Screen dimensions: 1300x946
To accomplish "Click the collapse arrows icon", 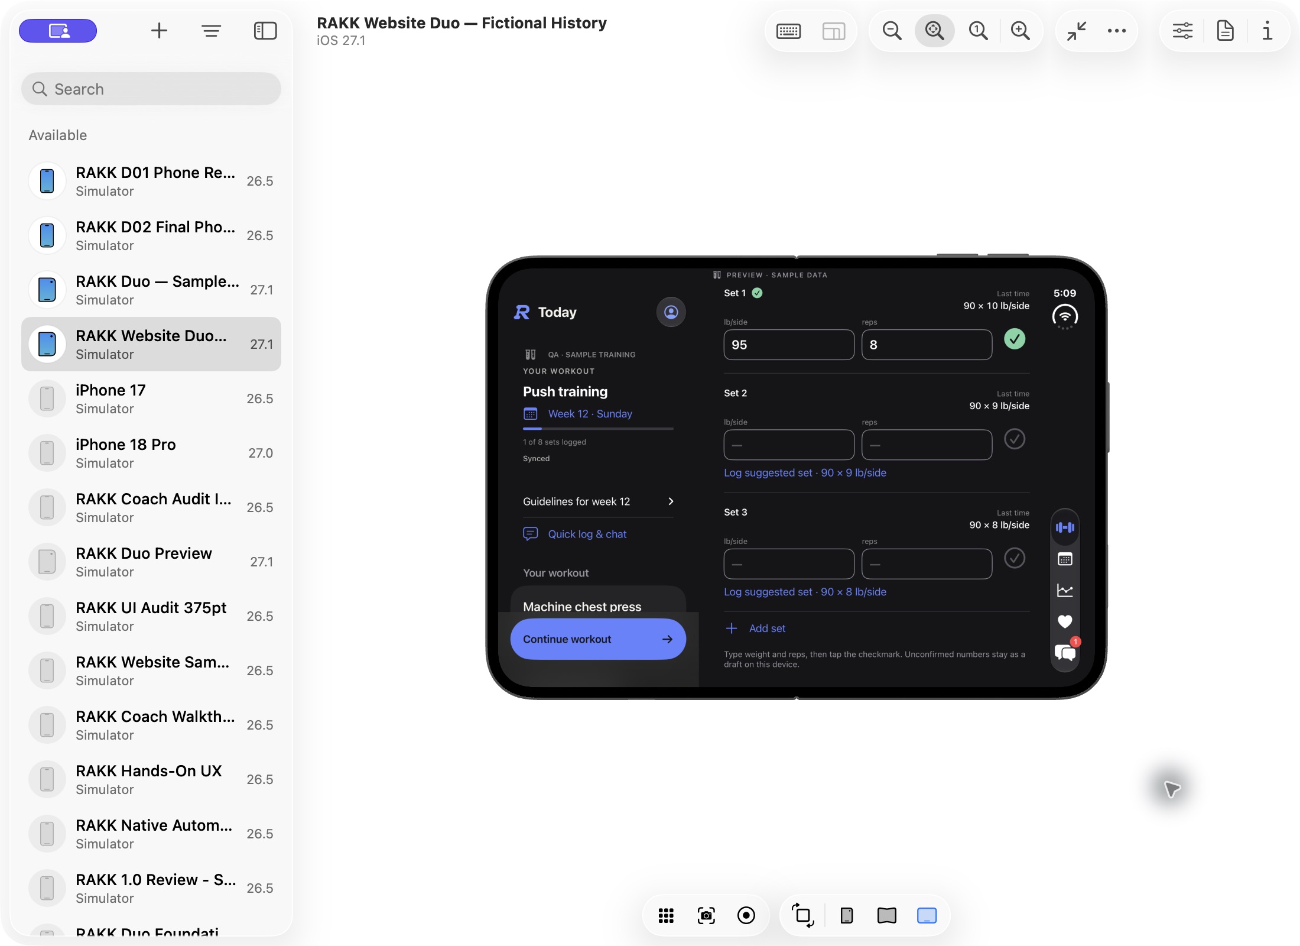I will coord(1077,31).
